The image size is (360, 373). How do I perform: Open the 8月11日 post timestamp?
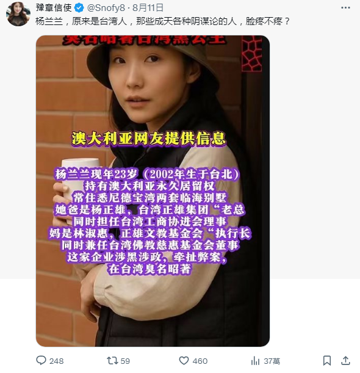[148, 8]
